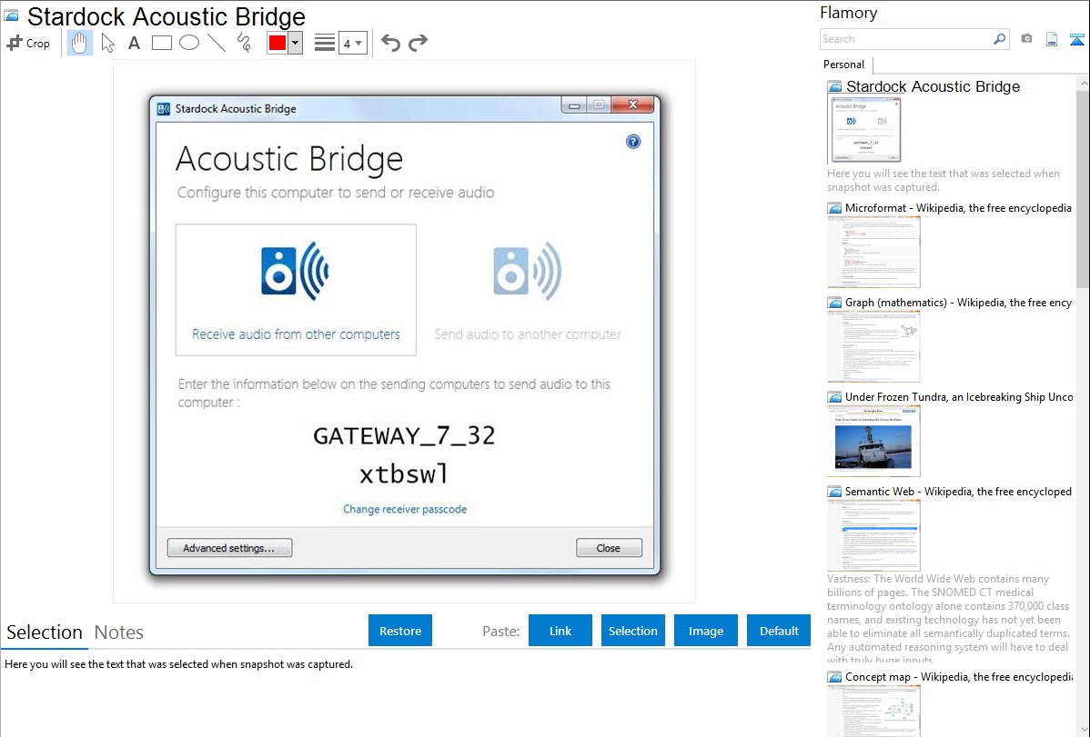The image size is (1090, 737).
Task: Click the line thickness icon
Action: [325, 43]
